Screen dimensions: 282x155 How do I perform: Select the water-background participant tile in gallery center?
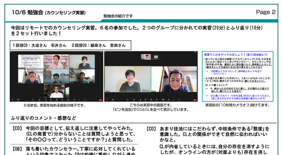point(56,76)
